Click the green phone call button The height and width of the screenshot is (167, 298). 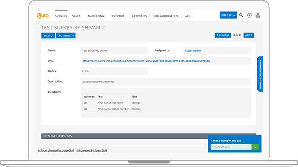[x=255, y=147]
